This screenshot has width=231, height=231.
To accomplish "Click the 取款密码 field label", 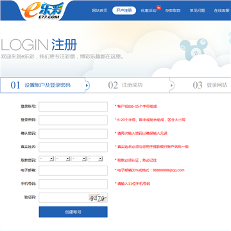I will [x=28, y=160].
